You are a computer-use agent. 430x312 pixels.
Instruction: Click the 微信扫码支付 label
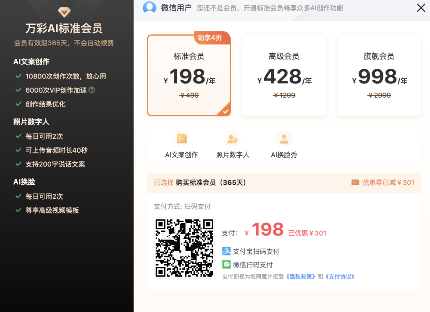(x=253, y=265)
